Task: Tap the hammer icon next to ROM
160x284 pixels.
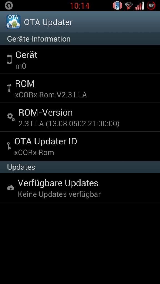Action: tap(9, 88)
